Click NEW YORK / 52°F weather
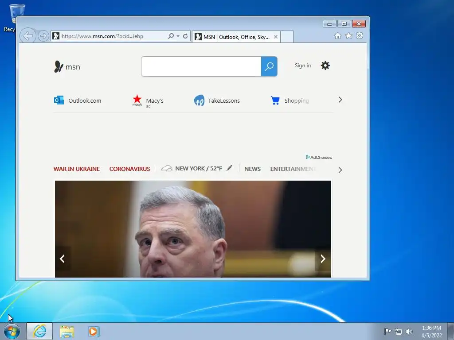Screen dimensions: 454x340 click(199, 169)
